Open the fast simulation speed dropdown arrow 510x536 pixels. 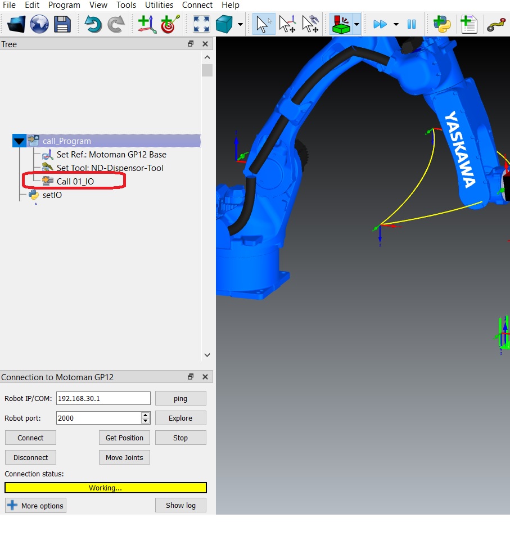pos(396,25)
